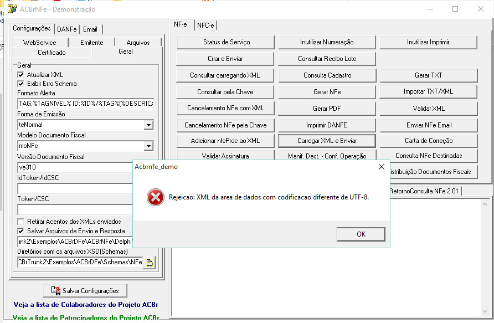Screen dimensions: 494x323
Task: Uncheck Salvar Arquivos de Envio e Resposta
Action: 21,231
